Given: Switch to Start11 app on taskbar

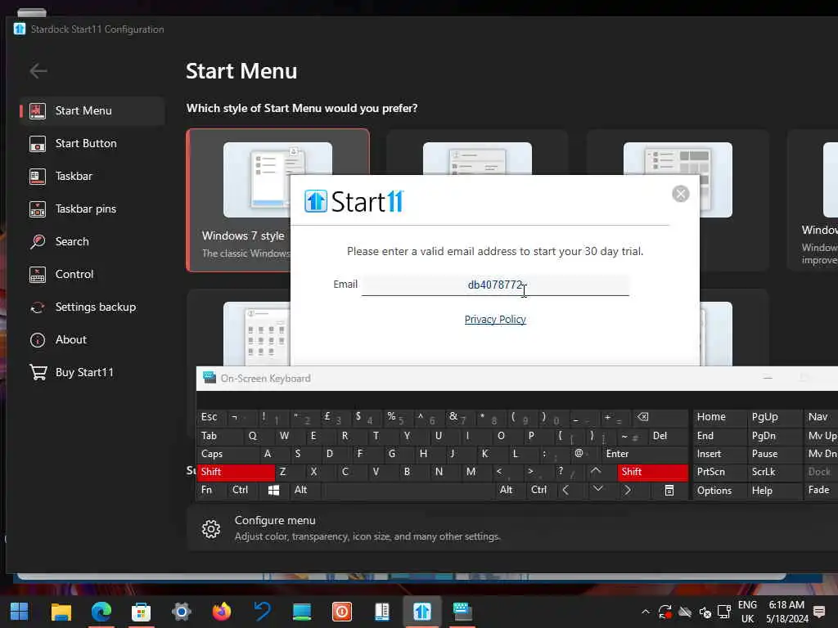Looking at the screenshot, I should (x=421, y=611).
